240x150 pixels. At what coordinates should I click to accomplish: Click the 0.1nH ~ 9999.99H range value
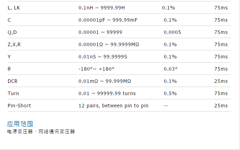[x=101, y=7]
